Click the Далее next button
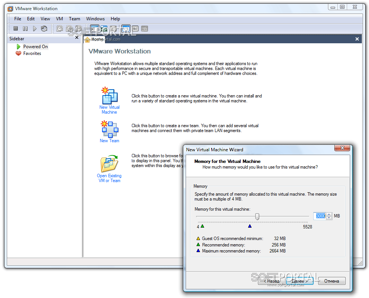 [x=300, y=281]
